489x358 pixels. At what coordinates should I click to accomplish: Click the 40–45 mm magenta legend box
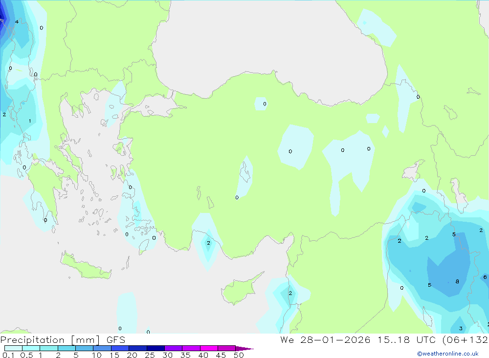coord(209,348)
